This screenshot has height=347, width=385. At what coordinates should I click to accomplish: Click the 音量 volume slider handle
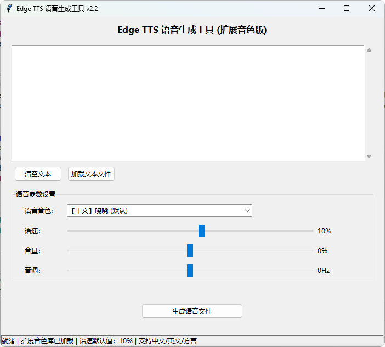[x=190, y=251]
